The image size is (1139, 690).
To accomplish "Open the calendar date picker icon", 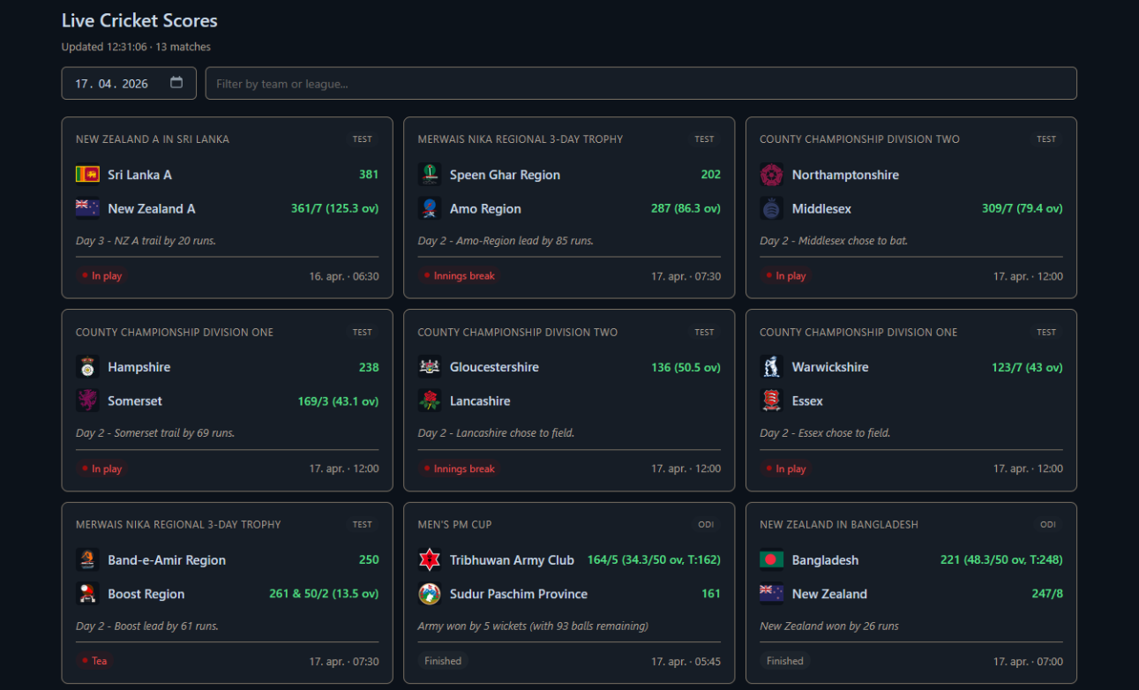I will pyautogui.click(x=176, y=83).
